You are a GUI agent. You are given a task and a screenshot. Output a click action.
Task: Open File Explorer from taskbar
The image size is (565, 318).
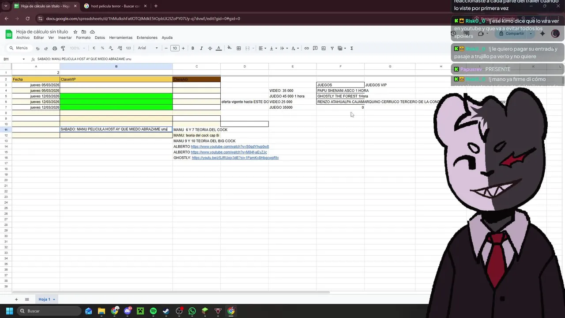(x=102, y=311)
